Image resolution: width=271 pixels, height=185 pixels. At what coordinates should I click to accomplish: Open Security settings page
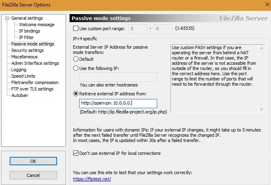click(x=27, y=50)
